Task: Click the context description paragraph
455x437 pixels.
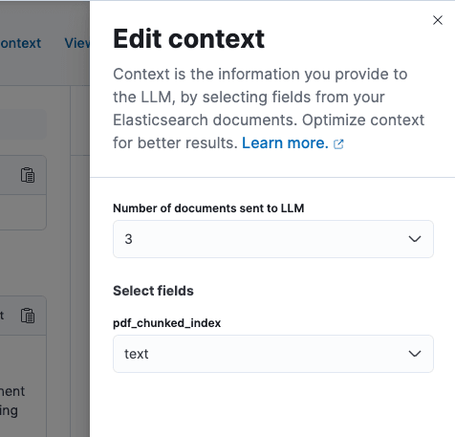Action: 269,108
